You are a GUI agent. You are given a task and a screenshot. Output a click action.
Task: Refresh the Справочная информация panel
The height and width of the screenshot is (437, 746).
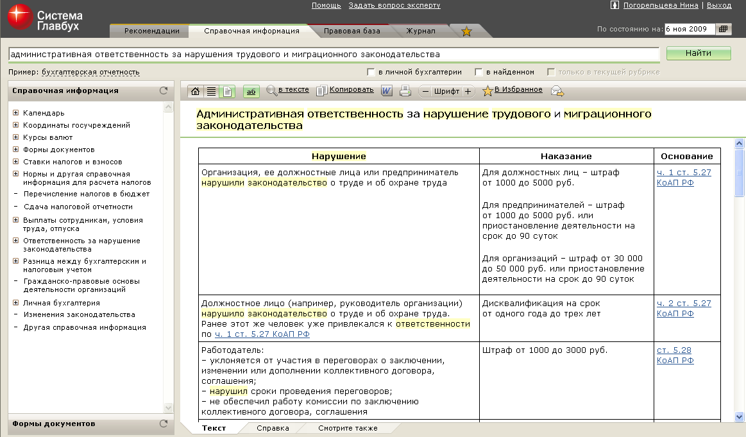164,91
